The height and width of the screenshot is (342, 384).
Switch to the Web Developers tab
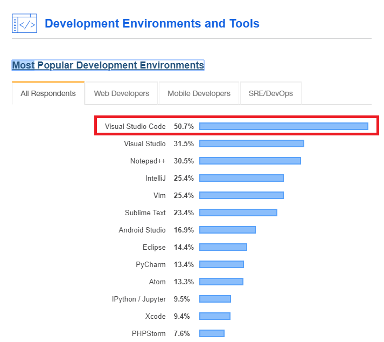click(122, 93)
